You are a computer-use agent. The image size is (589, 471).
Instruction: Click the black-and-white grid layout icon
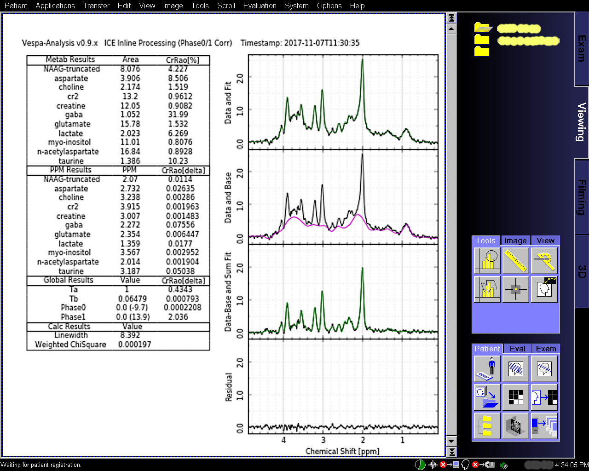coord(515,397)
